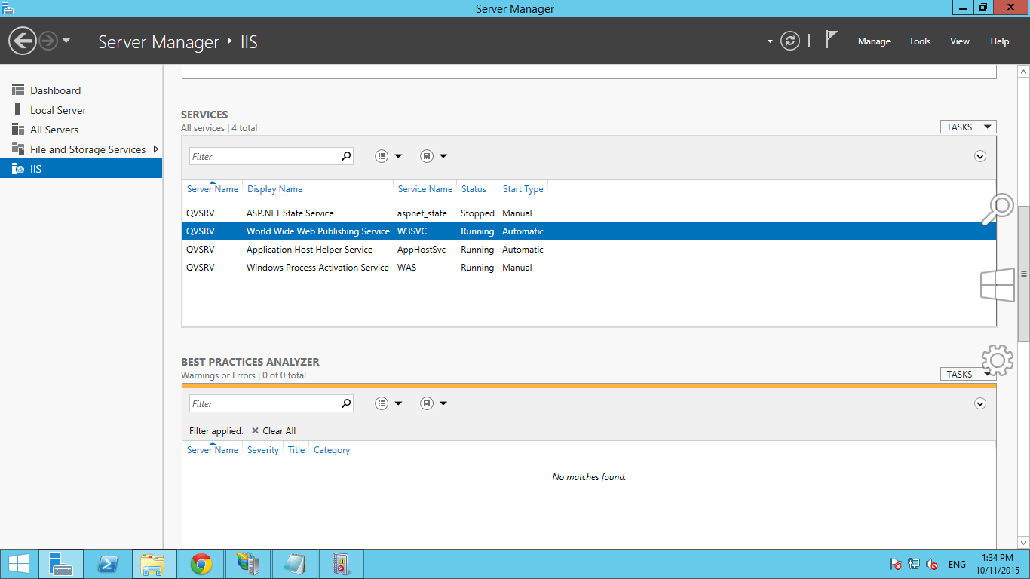1030x579 pixels.
Task: Sort Services by Service Name column
Action: tap(425, 189)
